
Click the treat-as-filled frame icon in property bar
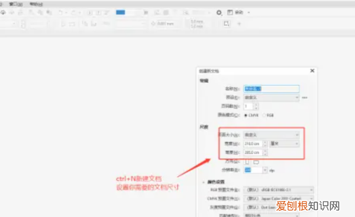(227, 24)
